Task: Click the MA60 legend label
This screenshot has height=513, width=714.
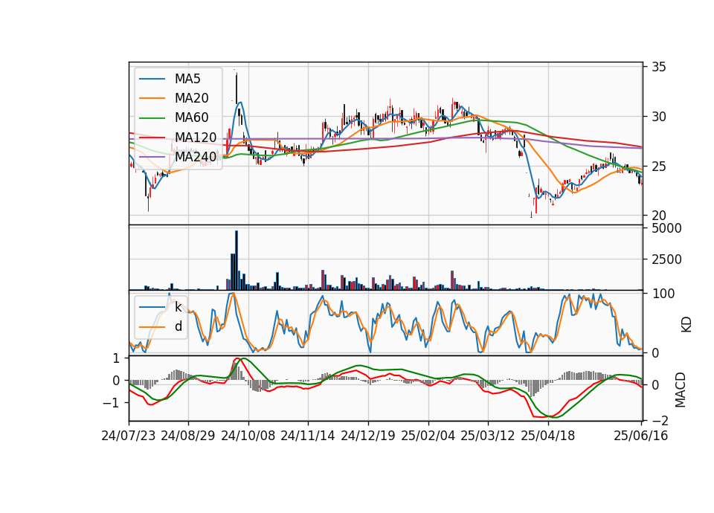Action: tap(192, 117)
